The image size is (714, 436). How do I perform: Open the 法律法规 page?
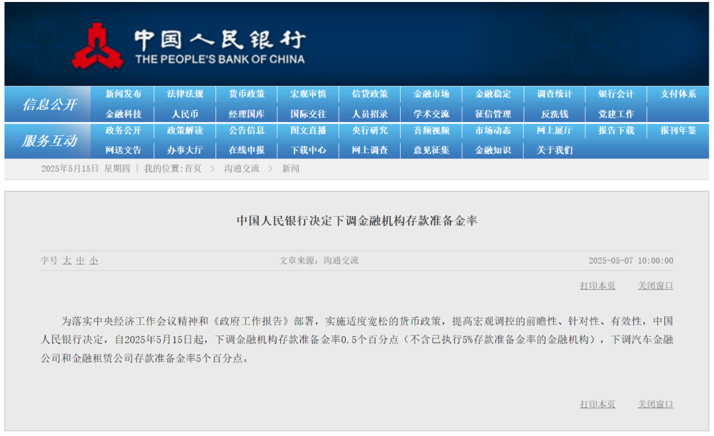coord(184,94)
